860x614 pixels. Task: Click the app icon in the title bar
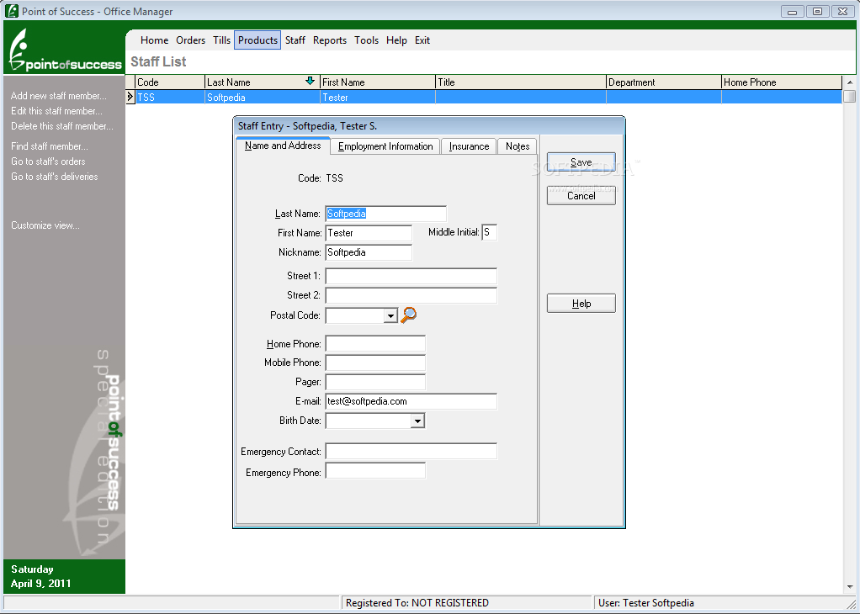(12, 11)
